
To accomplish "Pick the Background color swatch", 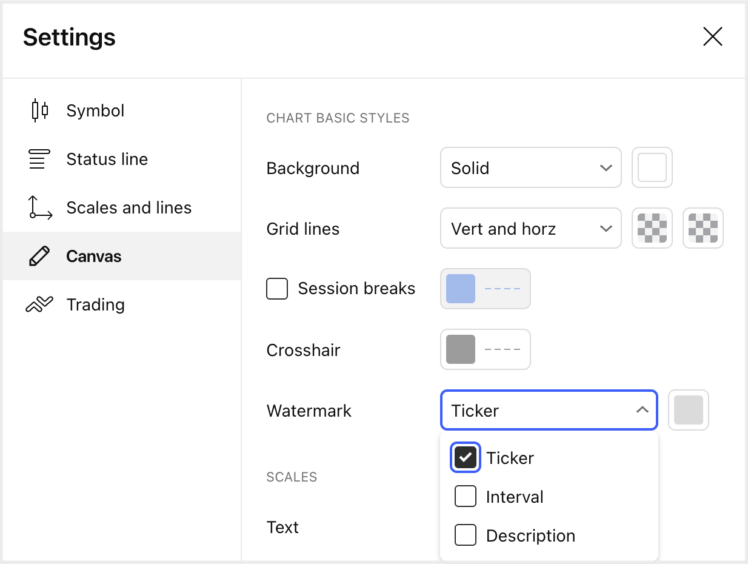I will (x=652, y=167).
